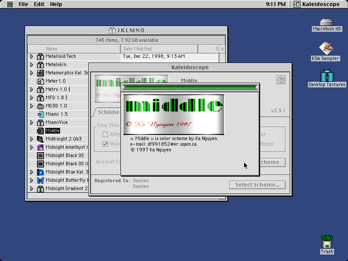Select the MG3D 1.0 folder icon
The width and height of the screenshot is (348, 261).
pos(40,106)
